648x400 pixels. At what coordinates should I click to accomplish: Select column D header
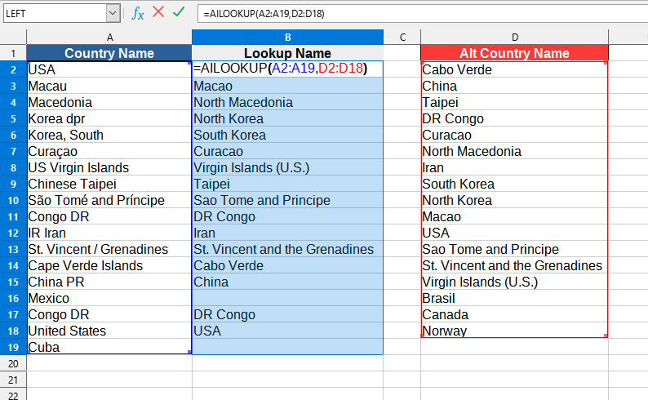(514, 37)
